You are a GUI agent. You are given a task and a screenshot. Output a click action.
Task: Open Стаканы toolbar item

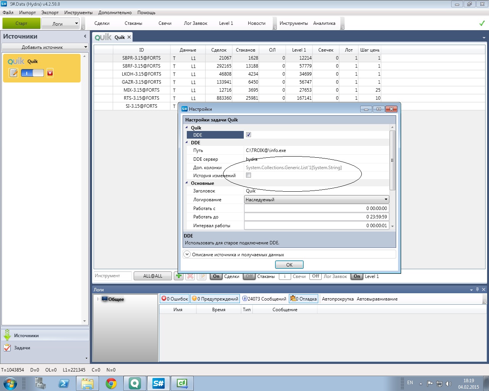[133, 23]
